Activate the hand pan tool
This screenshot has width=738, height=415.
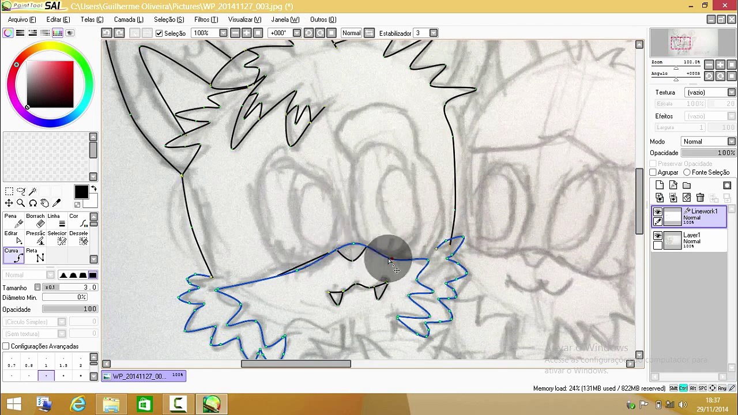coord(44,203)
